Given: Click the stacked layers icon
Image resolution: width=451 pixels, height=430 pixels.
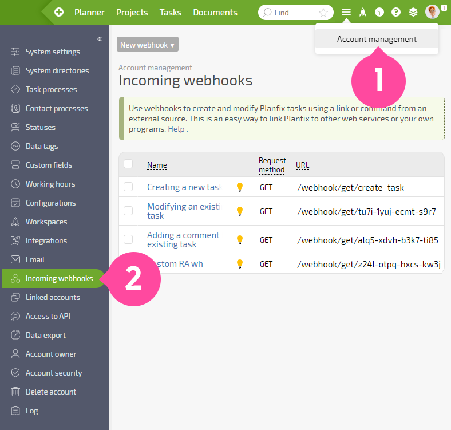Looking at the screenshot, I should [413, 13].
